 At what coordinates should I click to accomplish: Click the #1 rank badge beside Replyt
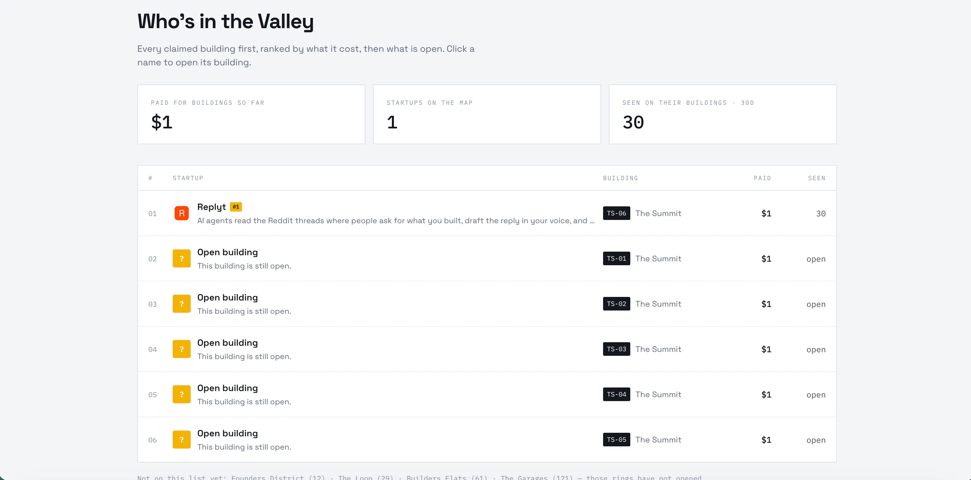click(x=236, y=207)
